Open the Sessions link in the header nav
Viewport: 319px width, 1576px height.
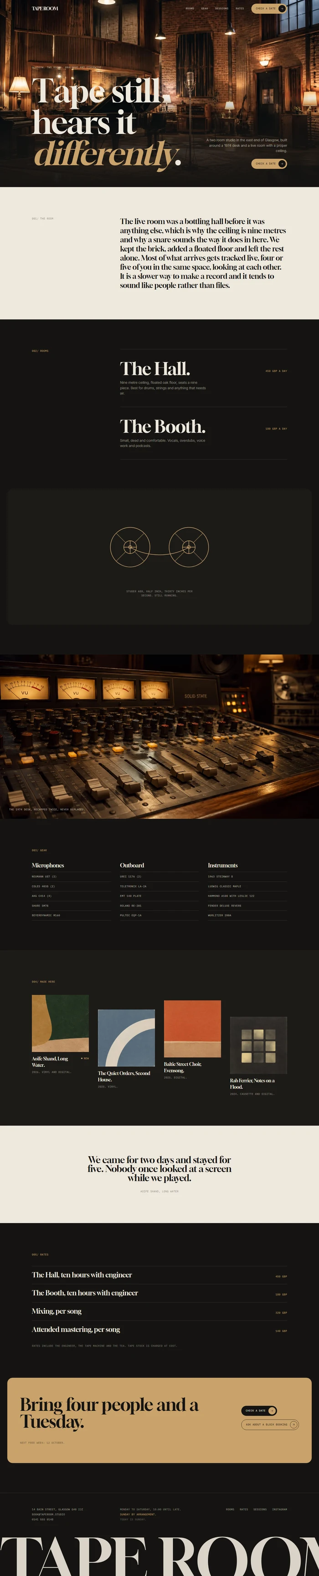click(222, 9)
